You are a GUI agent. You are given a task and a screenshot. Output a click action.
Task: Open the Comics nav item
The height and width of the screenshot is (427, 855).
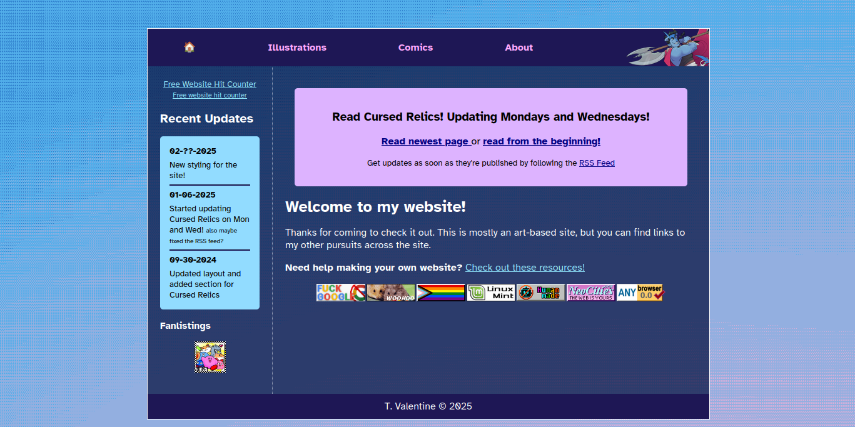coord(415,48)
